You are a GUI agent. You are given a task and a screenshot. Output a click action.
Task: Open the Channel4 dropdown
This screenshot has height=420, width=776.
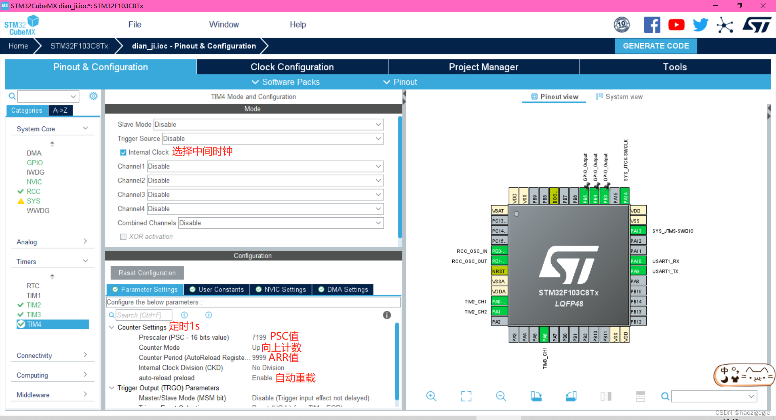(x=265, y=209)
